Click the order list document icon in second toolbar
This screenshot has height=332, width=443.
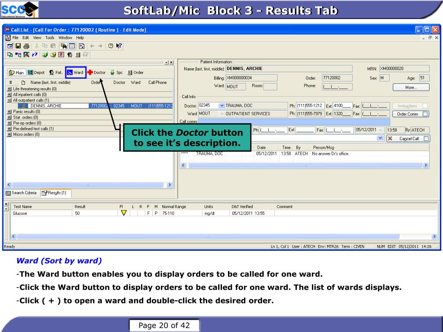(x=78, y=55)
